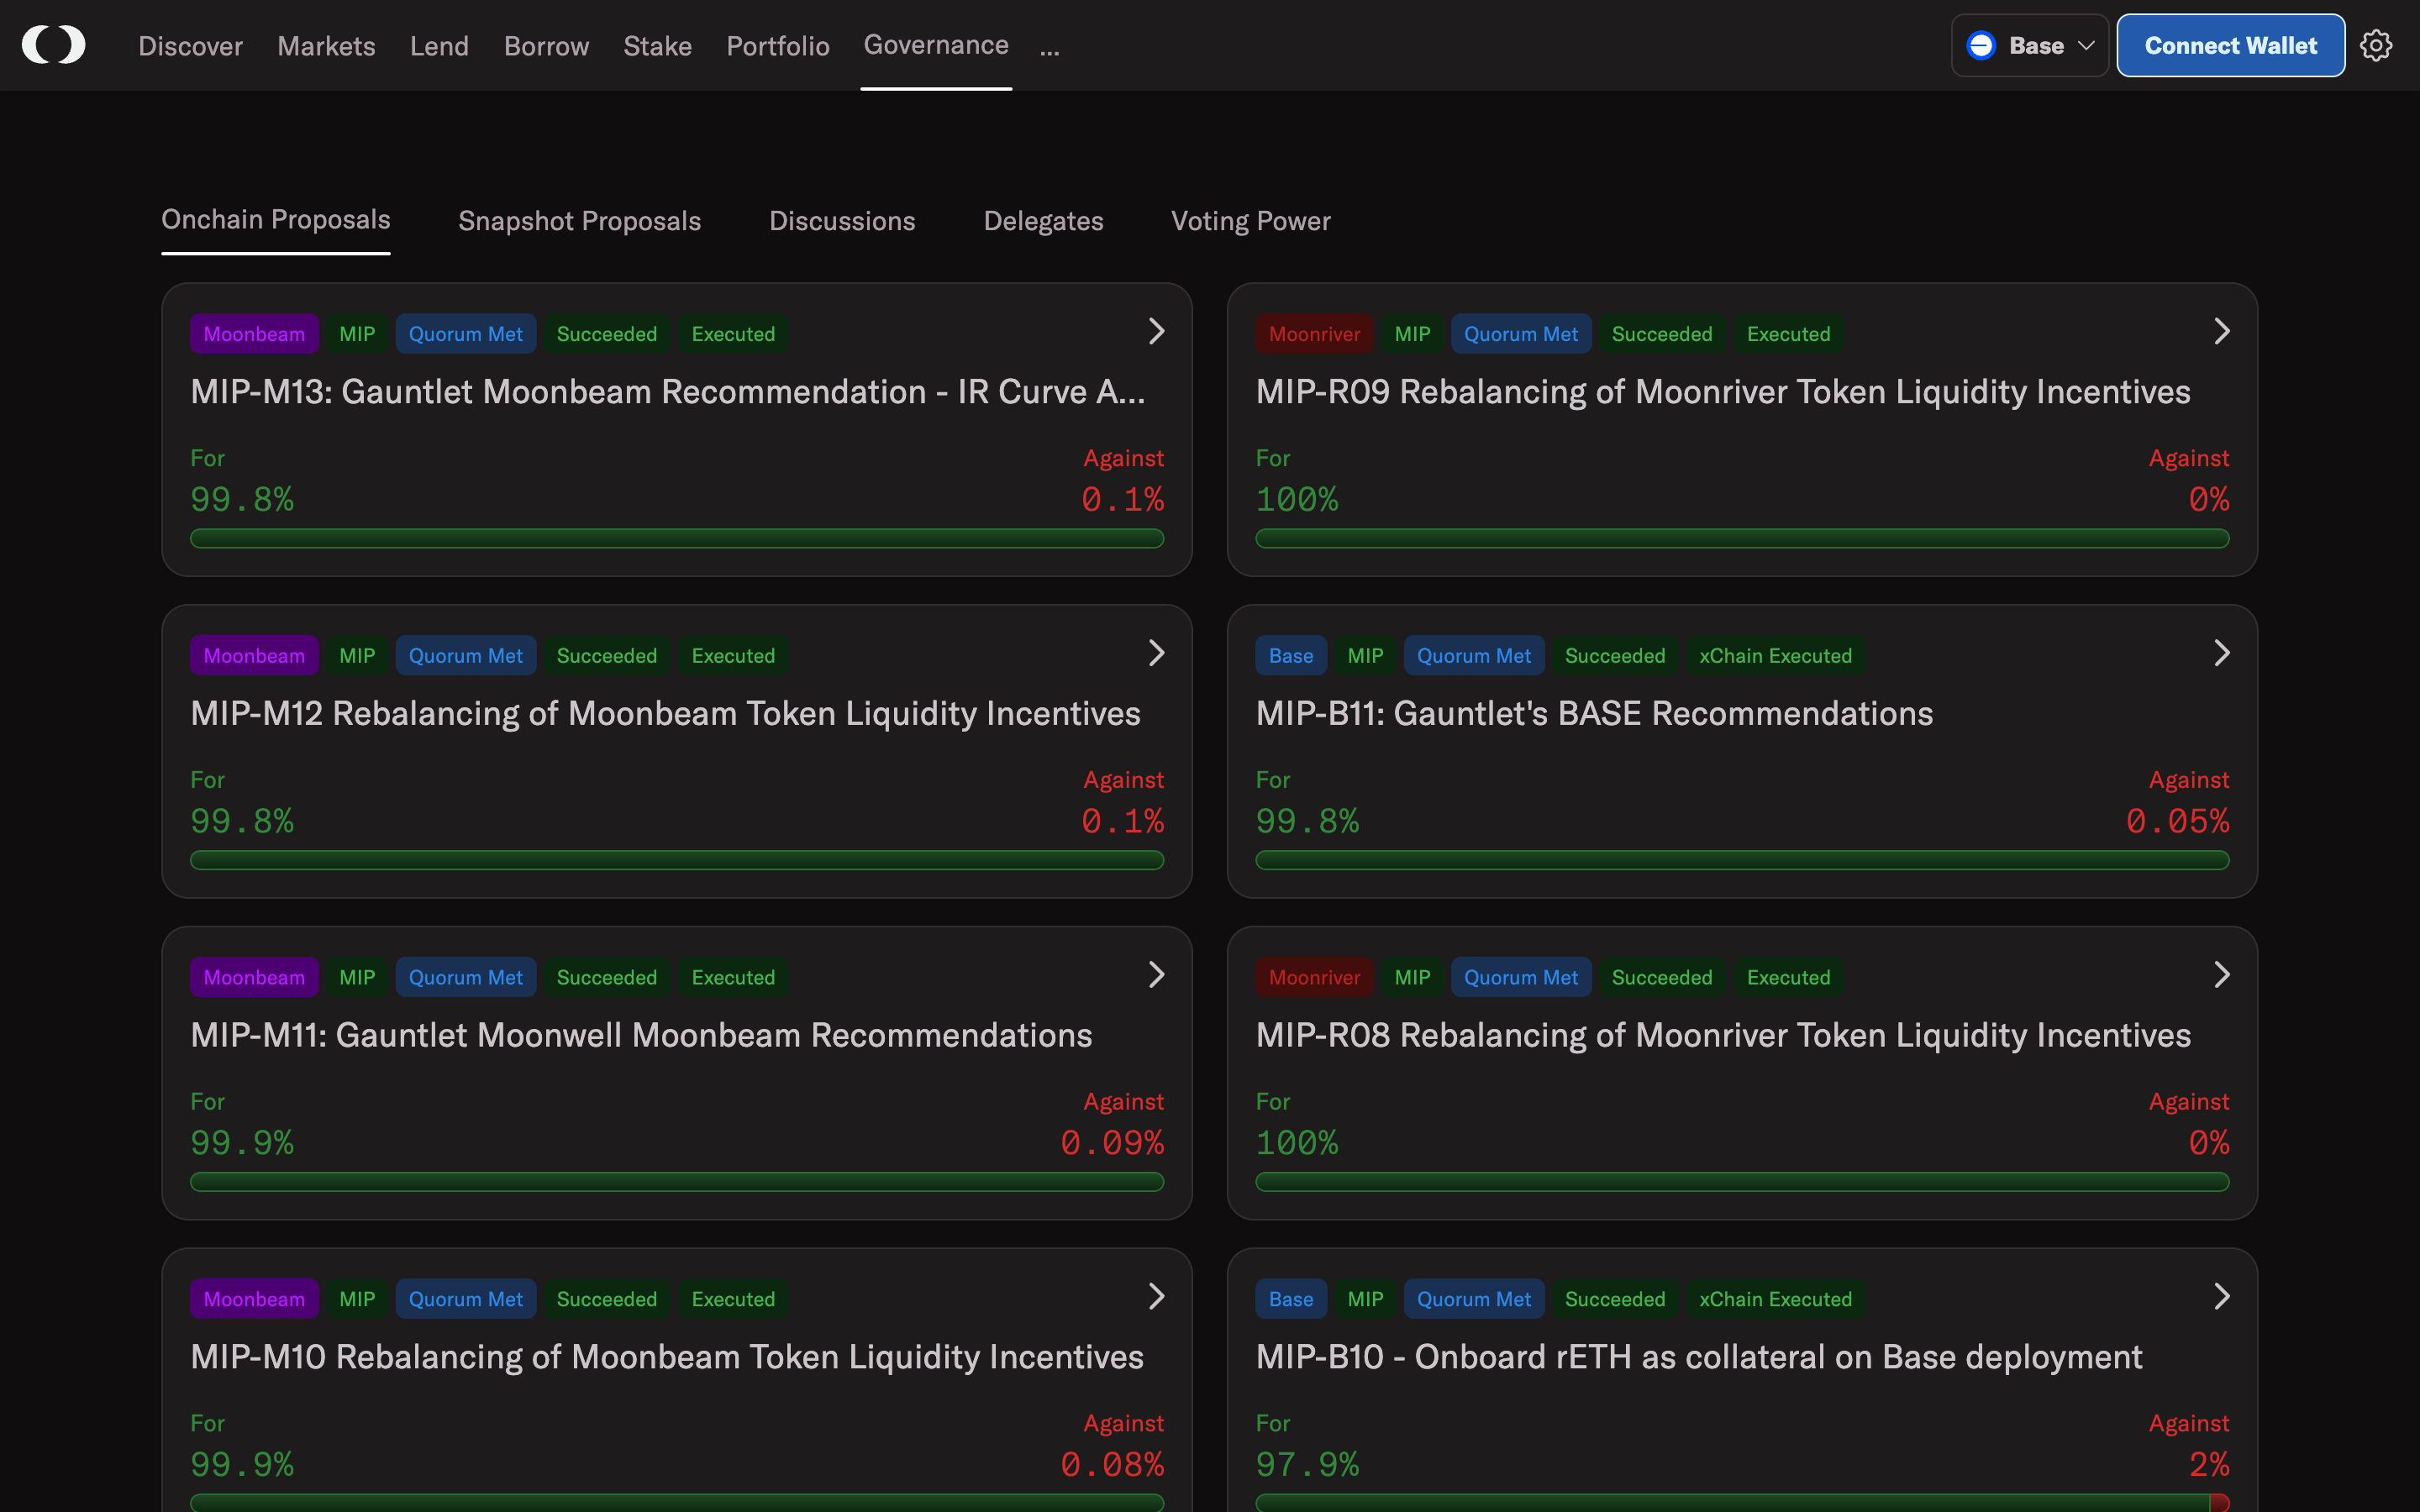Open MIP-M13 using its chevron arrow
This screenshot has width=2420, height=1512.
pos(1156,330)
